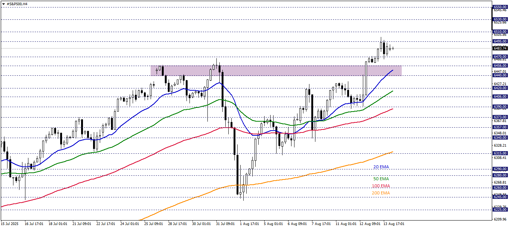Click the 100 EMA legend label
Viewport: 509px width, 228px height.
(x=381, y=186)
